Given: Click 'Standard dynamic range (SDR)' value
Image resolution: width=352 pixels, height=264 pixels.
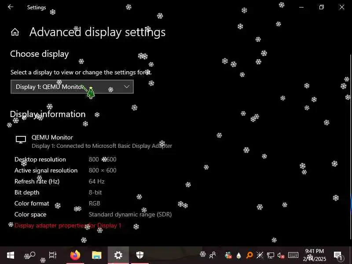Looking at the screenshot, I should (x=130, y=214).
